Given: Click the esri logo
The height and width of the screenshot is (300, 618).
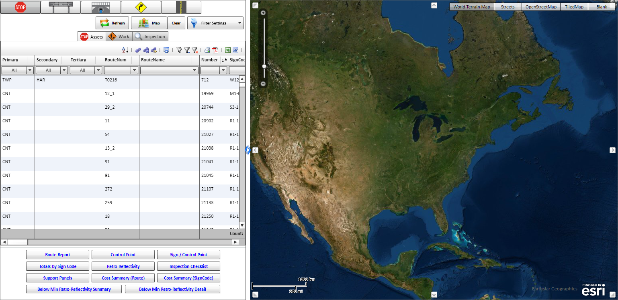Looking at the screenshot, I should coord(593,290).
